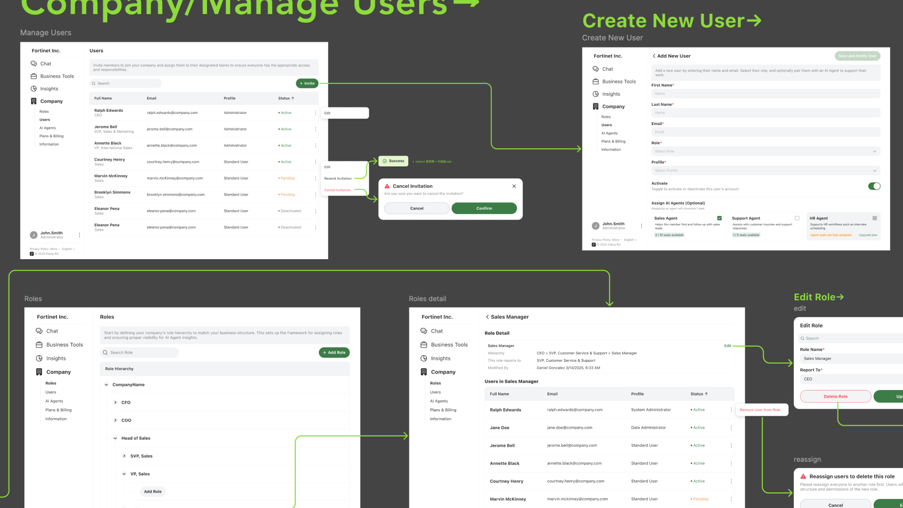Open Insights icon in Manage Users sidebar

pyautogui.click(x=33, y=88)
